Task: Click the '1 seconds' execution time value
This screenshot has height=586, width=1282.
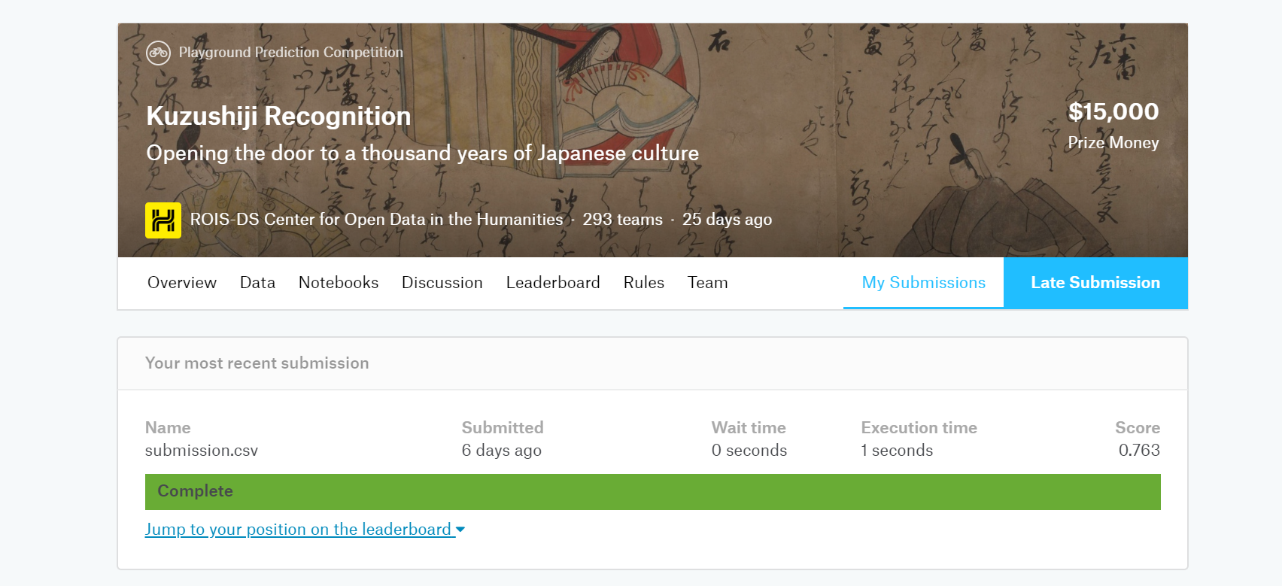Action: click(x=897, y=451)
